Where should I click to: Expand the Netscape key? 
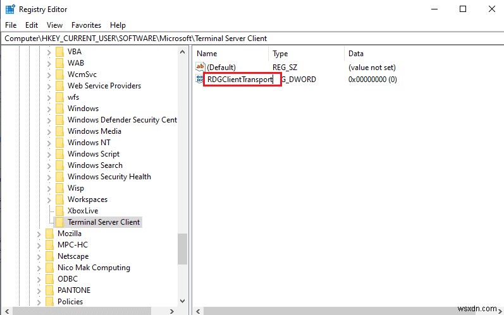(x=39, y=257)
